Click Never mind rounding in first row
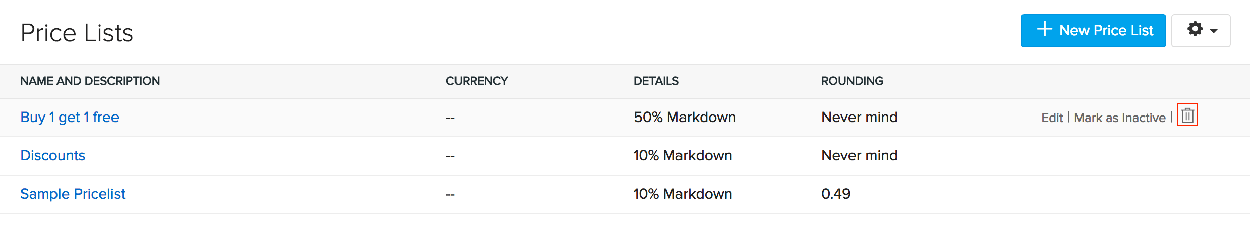This screenshot has width=1250, height=232. pyautogui.click(x=859, y=117)
